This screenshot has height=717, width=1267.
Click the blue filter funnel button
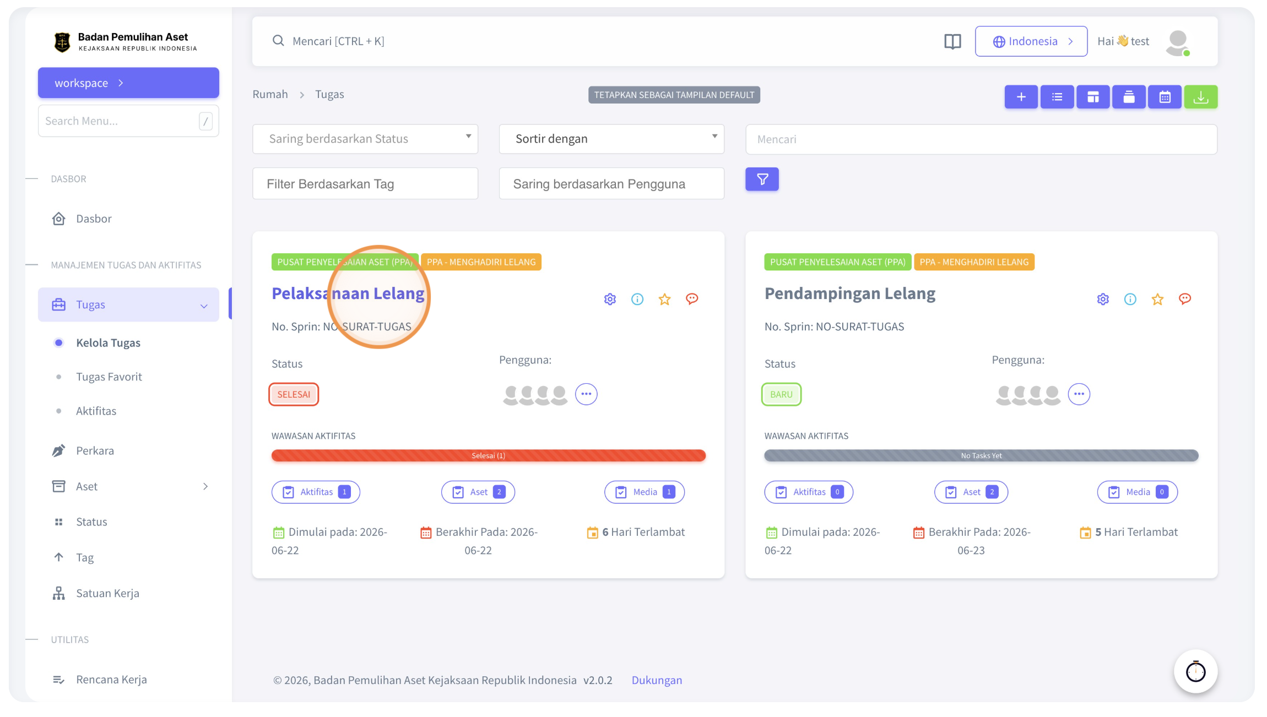(762, 180)
